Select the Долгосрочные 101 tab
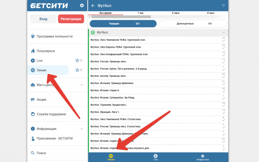Image resolution: width=259 pixels, height=162 pixels. [x=194, y=24]
